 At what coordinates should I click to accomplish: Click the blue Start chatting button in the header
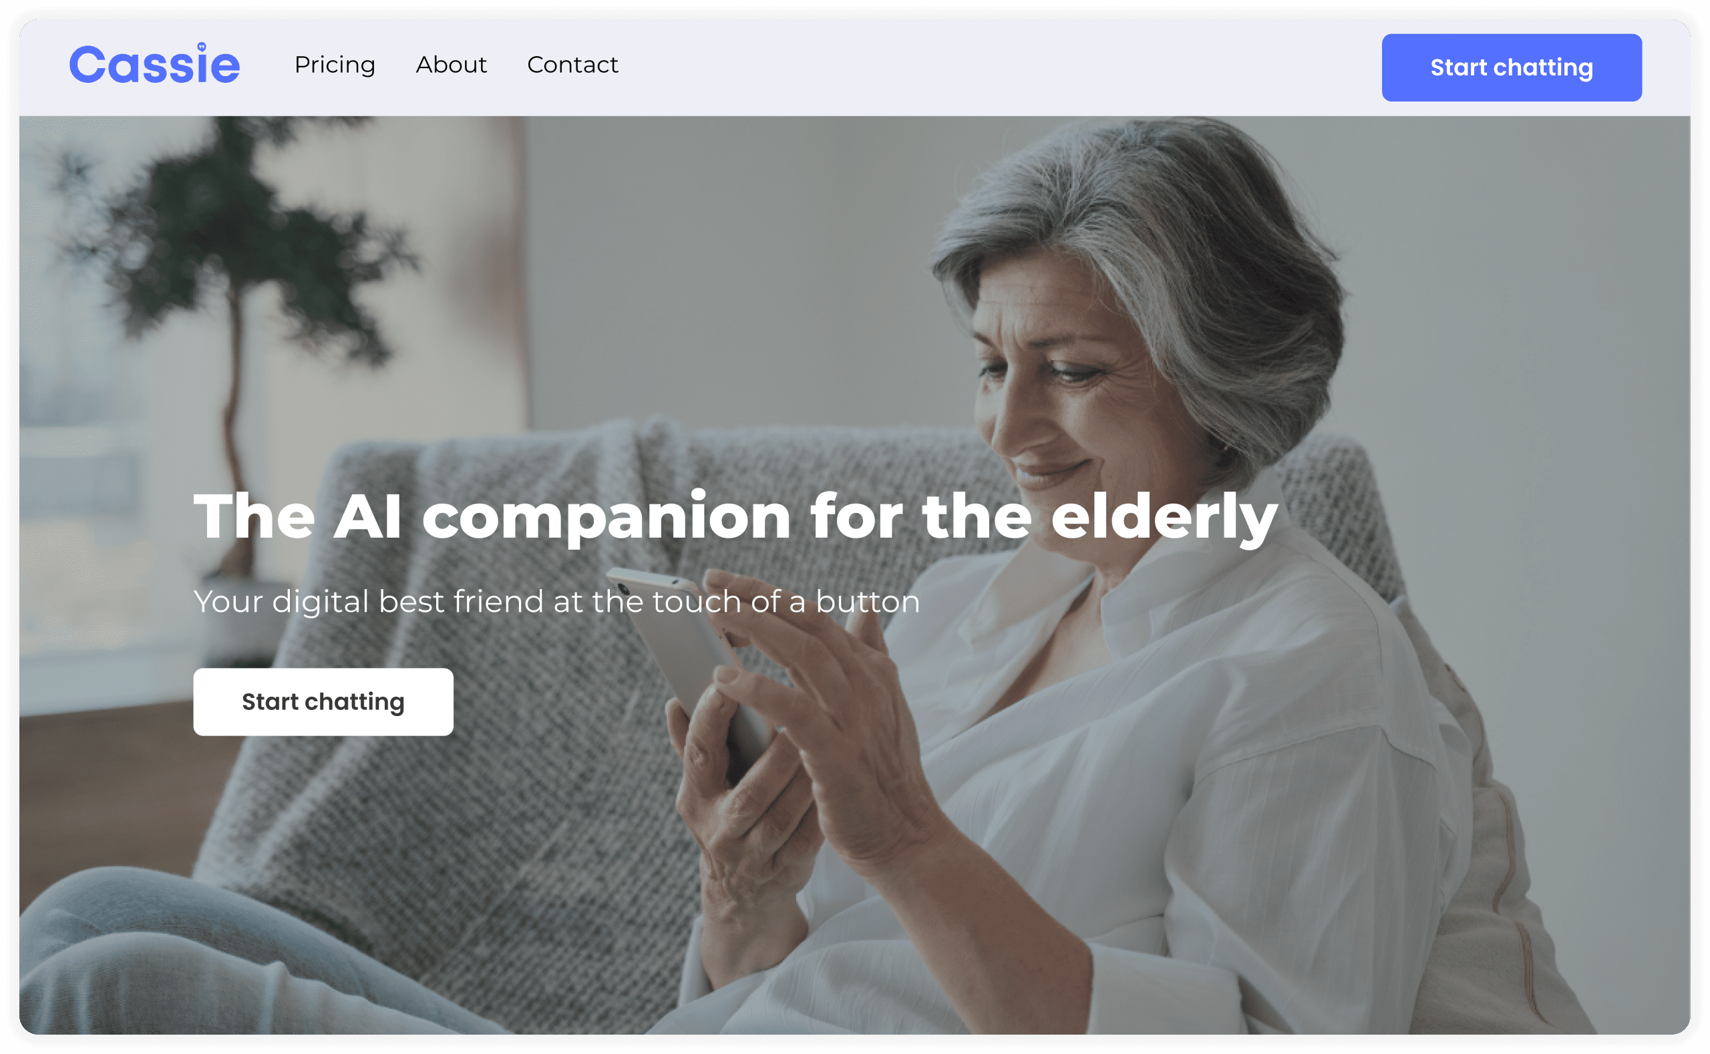[1512, 67]
